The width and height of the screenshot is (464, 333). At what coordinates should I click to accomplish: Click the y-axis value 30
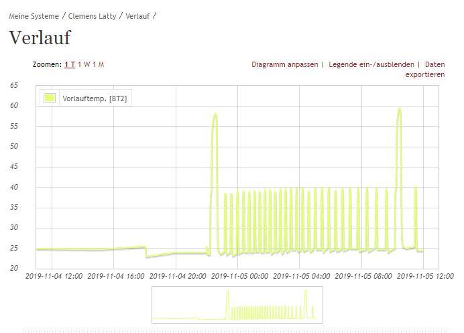pos(14,227)
